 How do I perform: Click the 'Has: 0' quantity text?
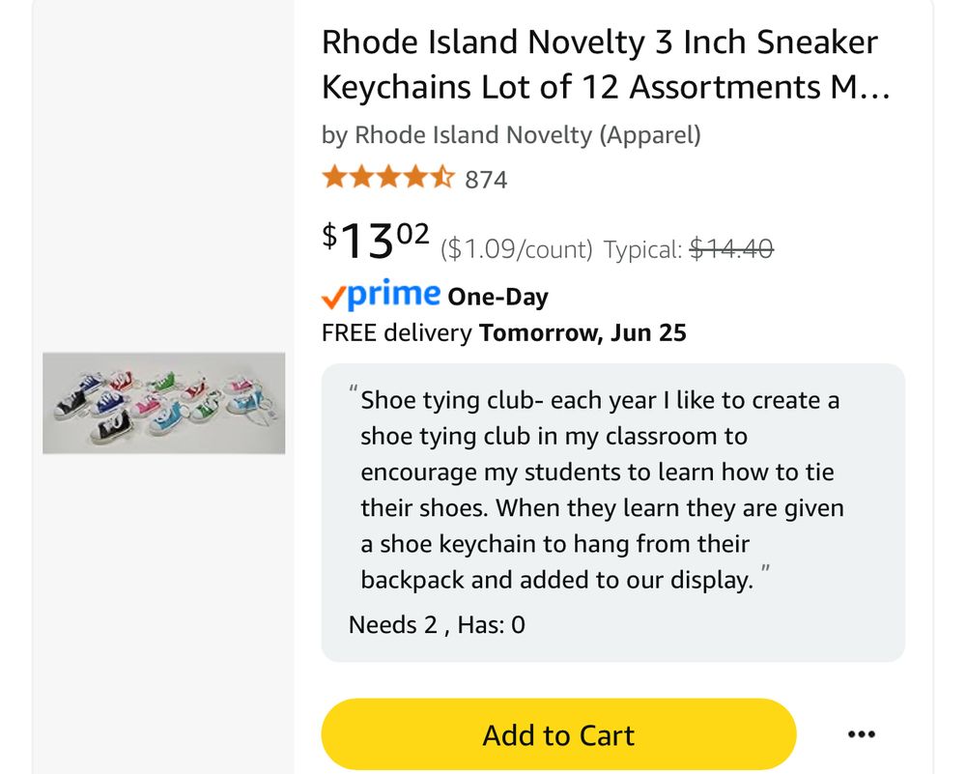(x=491, y=625)
